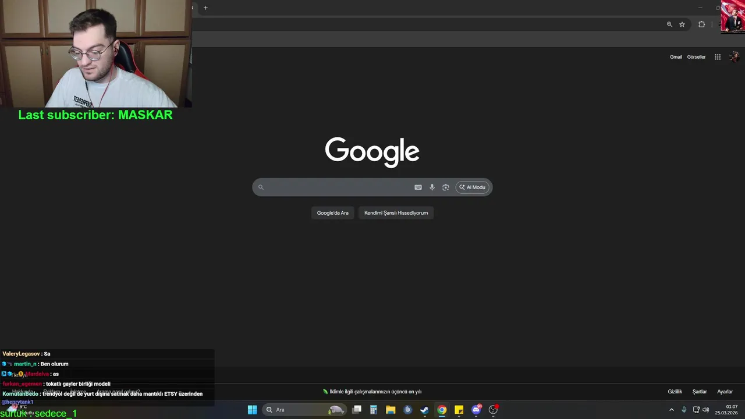The image size is (745, 419).
Task: Click the Google'da Ara button
Action: [x=333, y=213]
